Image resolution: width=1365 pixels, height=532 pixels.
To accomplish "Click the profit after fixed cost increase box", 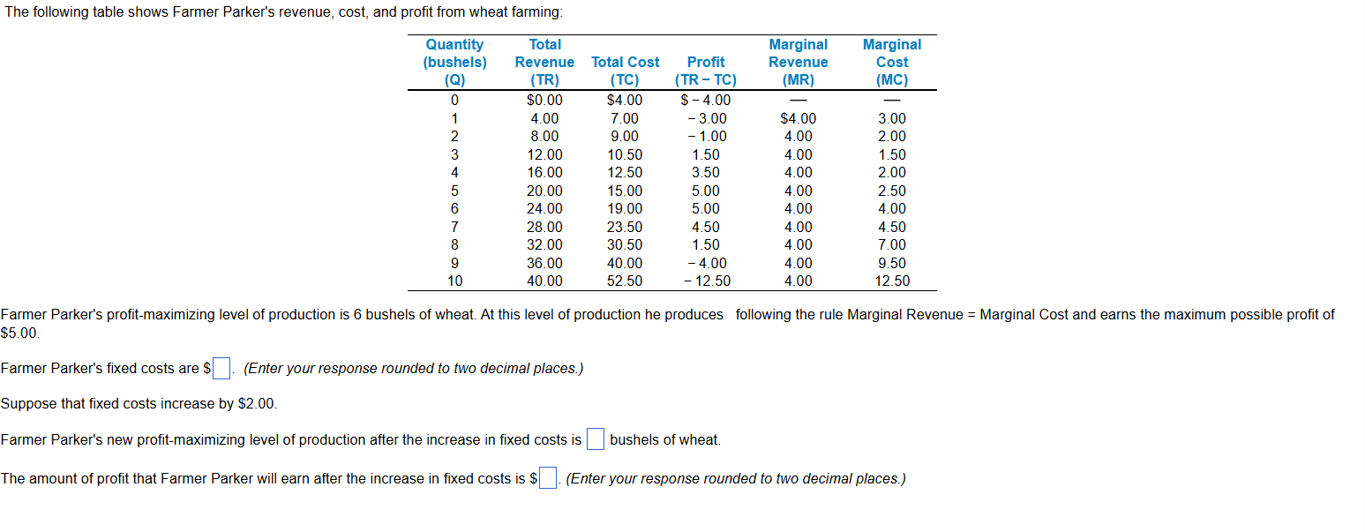I will (548, 477).
